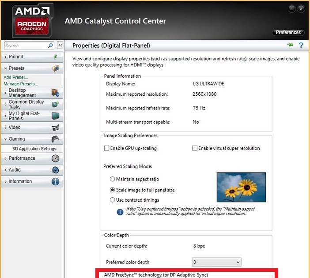The height and width of the screenshot is (278, 310).
Task: Click the LG ULTRAWIDE display name value
Action: click(x=208, y=83)
